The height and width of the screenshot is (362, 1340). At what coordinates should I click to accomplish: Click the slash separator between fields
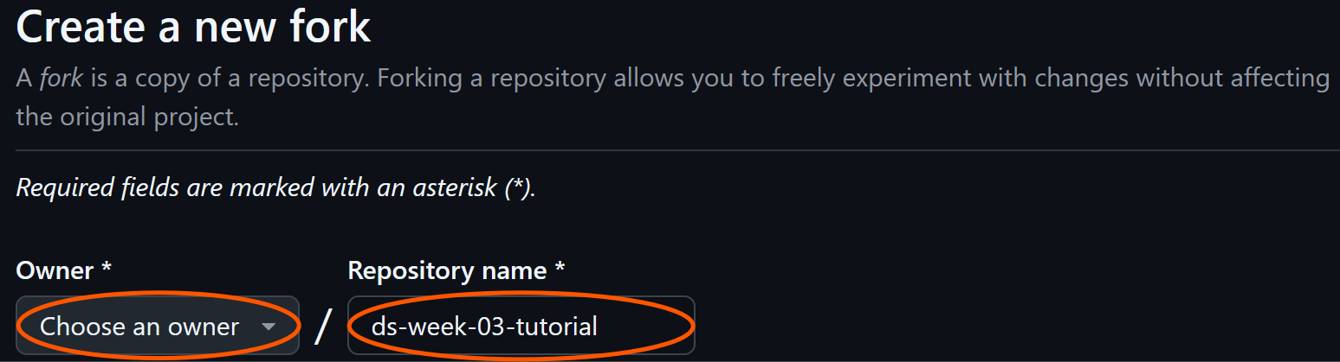click(x=323, y=327)
